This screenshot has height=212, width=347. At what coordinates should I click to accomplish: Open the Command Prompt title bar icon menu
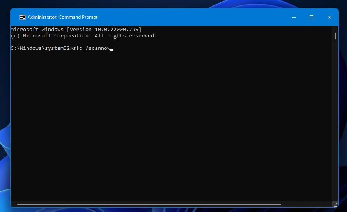click(23, 17)
